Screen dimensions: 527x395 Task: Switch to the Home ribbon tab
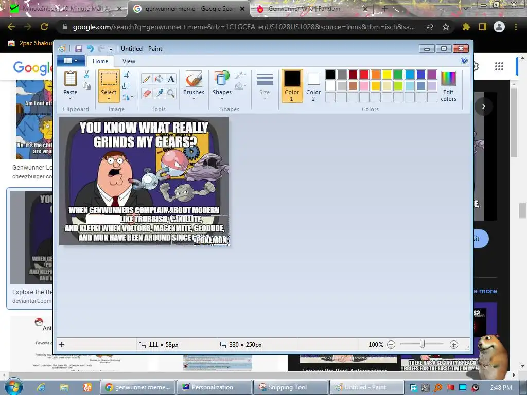100,61
